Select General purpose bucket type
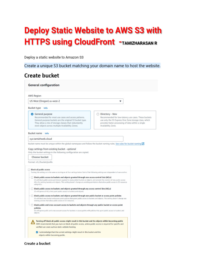Viewport: 207px width, 276px height. click(x=32, y=114)
